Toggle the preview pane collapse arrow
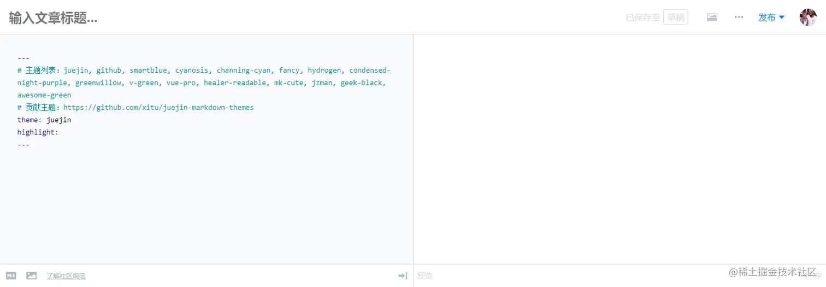This screenshot has height=287, width=826. tap(403, 276)
